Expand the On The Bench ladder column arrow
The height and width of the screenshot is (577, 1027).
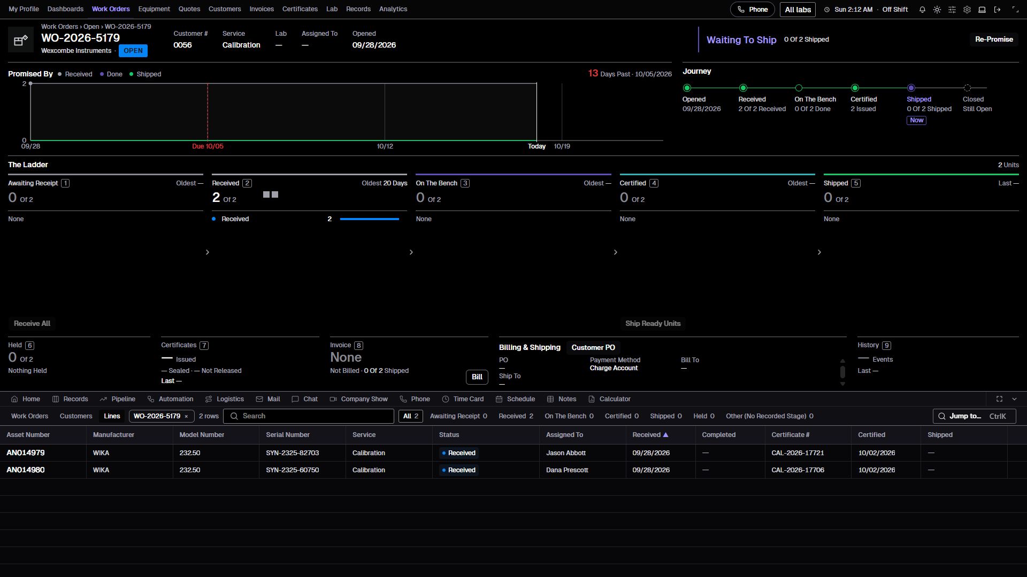click(616, 252)
